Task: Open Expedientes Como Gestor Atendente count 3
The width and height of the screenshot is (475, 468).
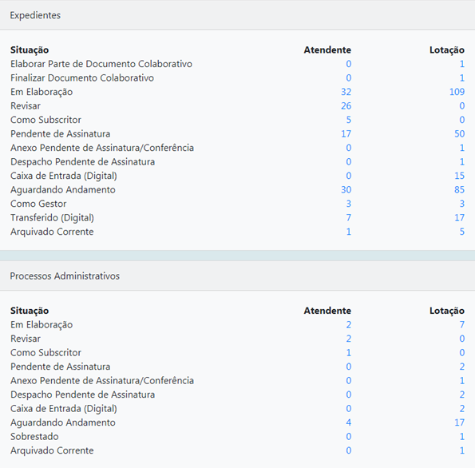Action: 349,204
